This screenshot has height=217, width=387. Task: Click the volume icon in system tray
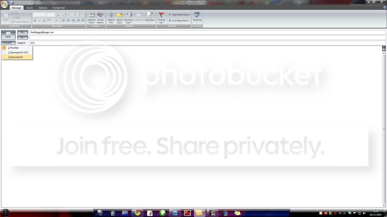pos(364,213)
